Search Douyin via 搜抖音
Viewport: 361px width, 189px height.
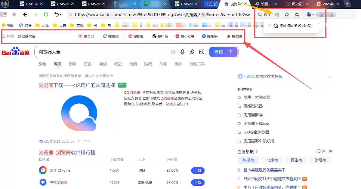coord(160,36)
